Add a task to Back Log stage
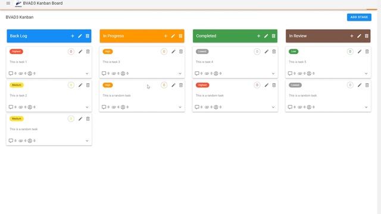Viewport: 381px width, 214px height. [x=73, y=36]
